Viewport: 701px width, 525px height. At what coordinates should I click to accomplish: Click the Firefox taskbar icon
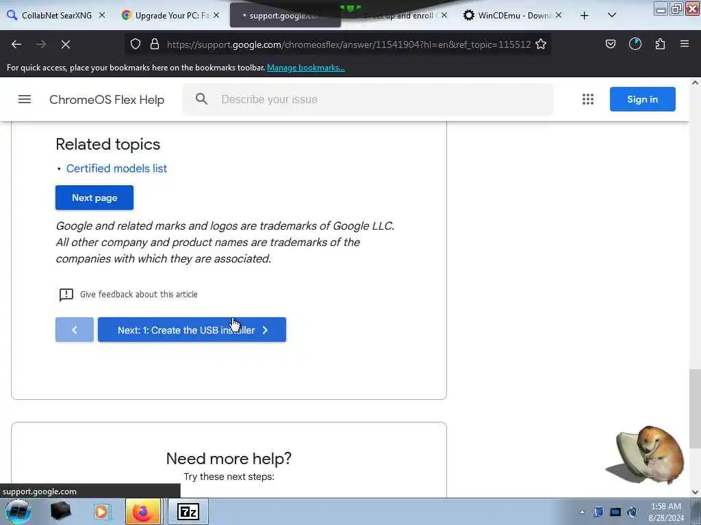[142, 511]
